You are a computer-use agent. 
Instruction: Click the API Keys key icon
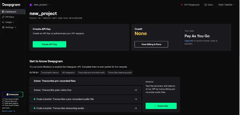(3, 17)
